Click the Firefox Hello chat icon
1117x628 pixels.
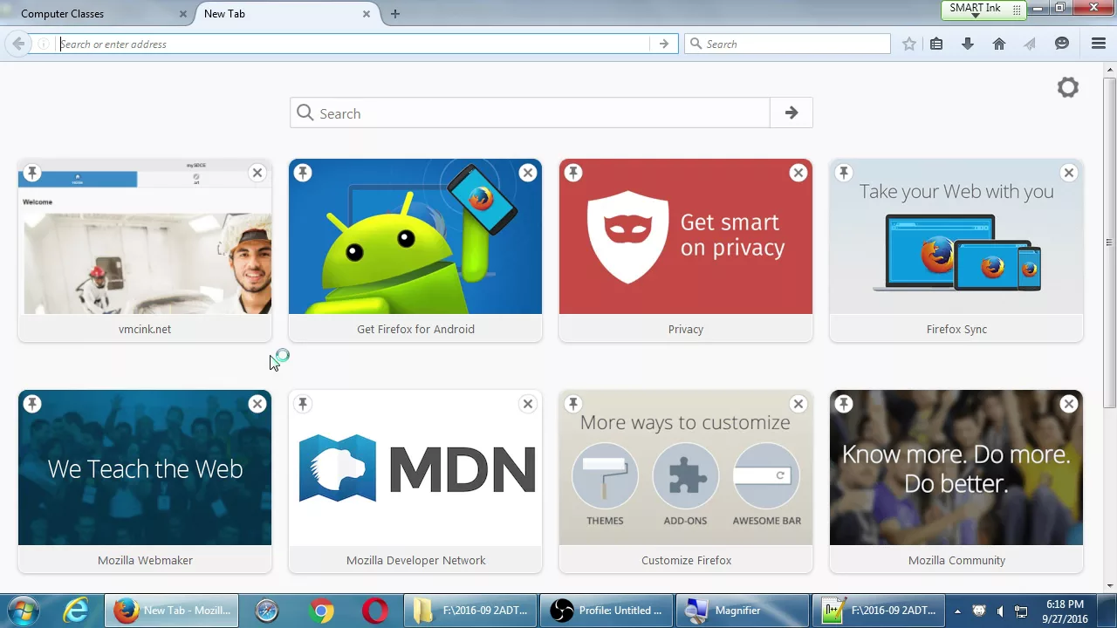coord(1062,44)
